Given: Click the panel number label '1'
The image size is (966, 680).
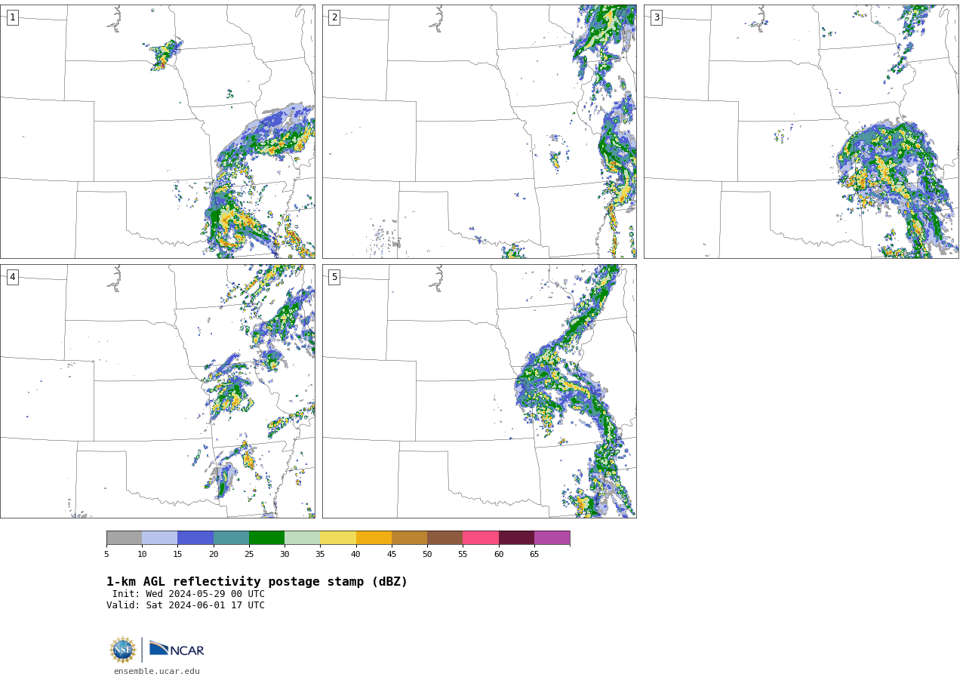Looking at the screenshot, I should (x=12, y=17).
